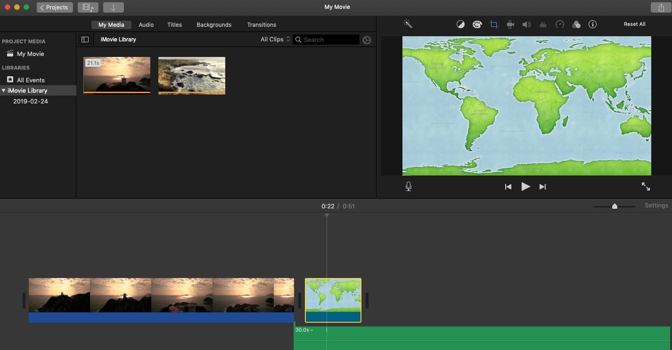Open the cropping tool
672x350 pixels.
tap(494, 24)
